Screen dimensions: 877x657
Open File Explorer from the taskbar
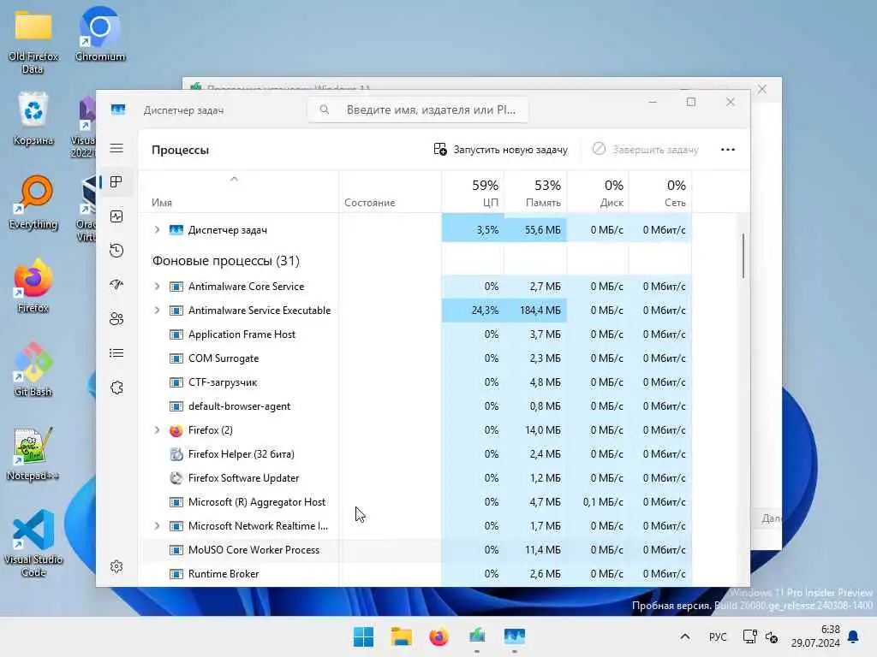(402, 636)
